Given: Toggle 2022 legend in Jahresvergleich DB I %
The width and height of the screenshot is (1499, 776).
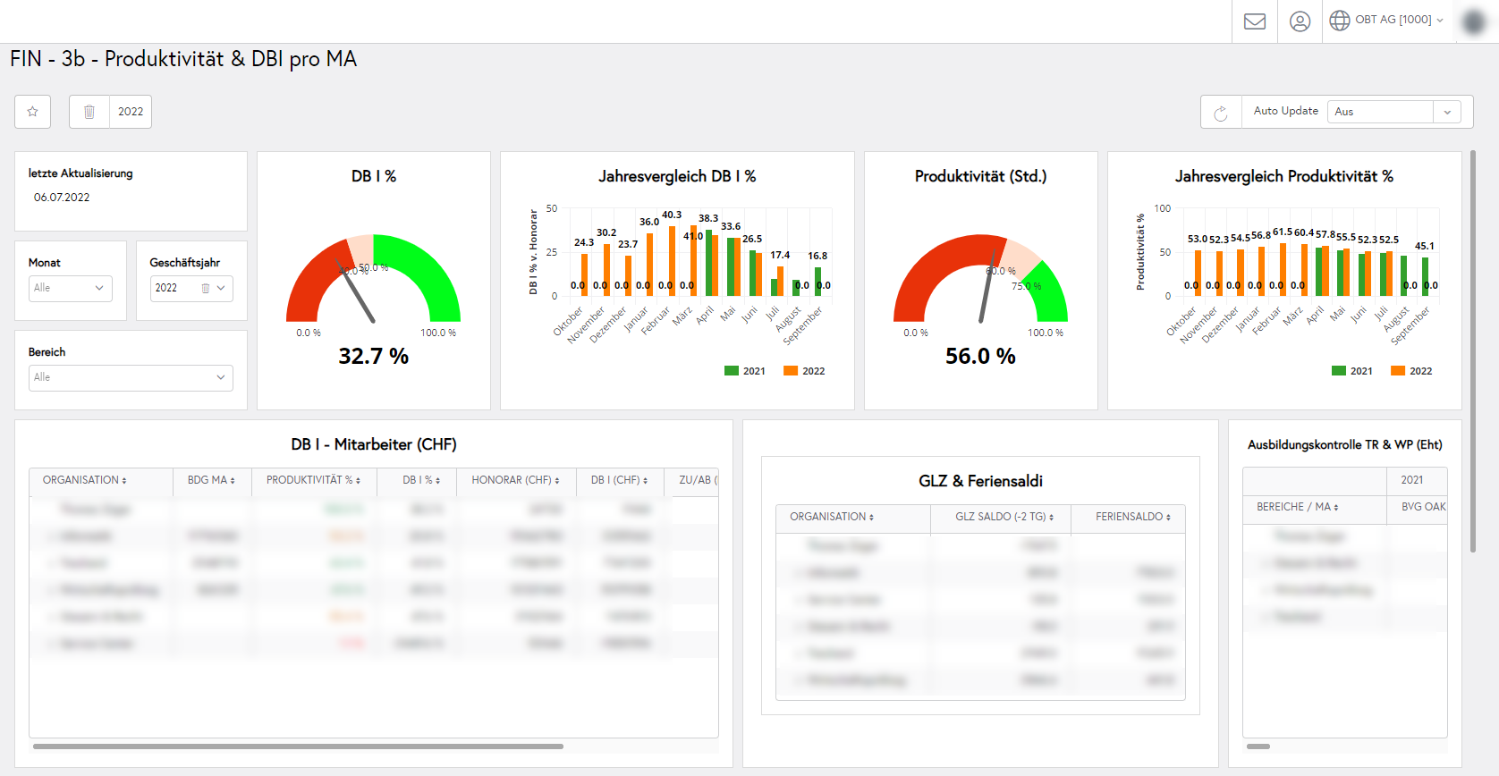Looking at the screenshot, I should [804, 371].
